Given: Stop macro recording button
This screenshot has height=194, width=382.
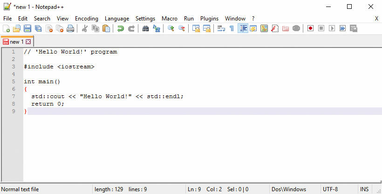Looking at the screenshot, I should tap(321, 28).
